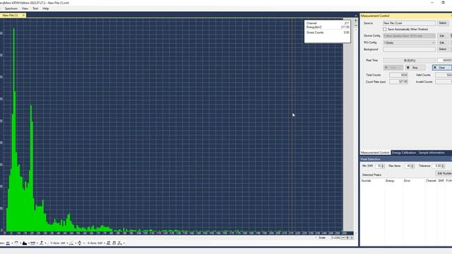452x254 pixels.
Task: Sort peaks by Channel column header
Action: click(x=431, y=181)
